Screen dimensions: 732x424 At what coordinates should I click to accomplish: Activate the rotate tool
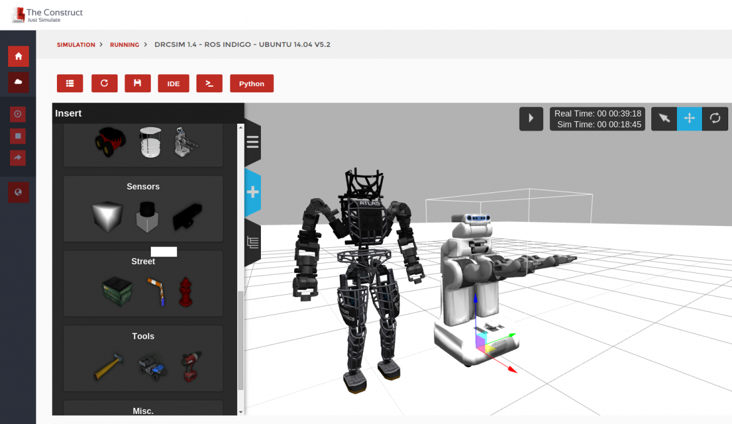715,119
